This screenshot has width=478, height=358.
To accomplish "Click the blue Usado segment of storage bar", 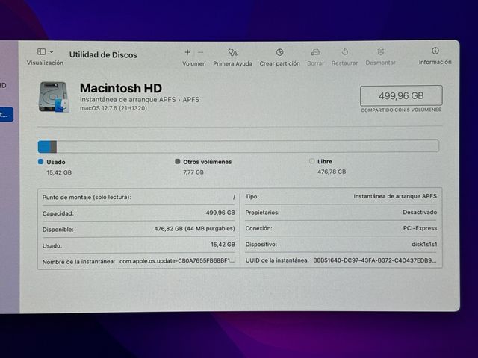I will pos(44,146).
